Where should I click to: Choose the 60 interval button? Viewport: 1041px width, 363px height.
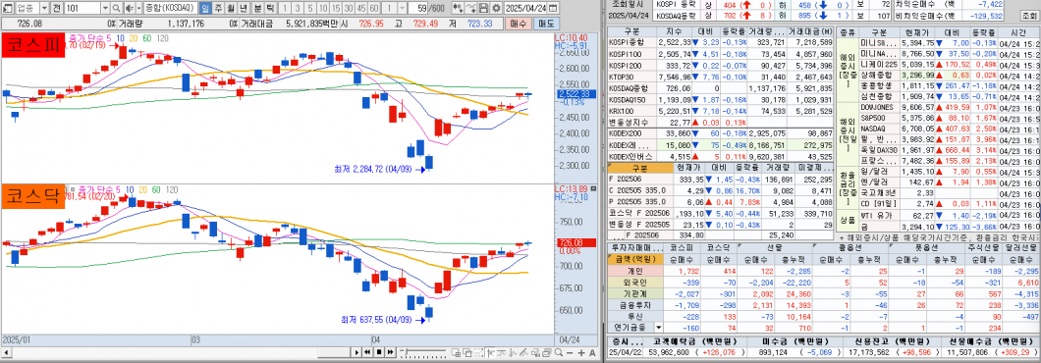point(374,8)
